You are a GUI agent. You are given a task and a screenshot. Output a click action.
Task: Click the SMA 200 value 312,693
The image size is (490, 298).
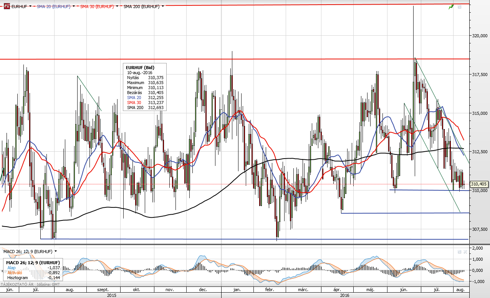click(156, 108)
